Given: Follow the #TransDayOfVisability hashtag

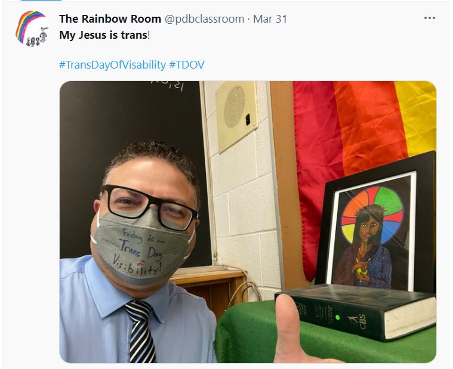Looking at the screenshot, I should click(112, 64).
